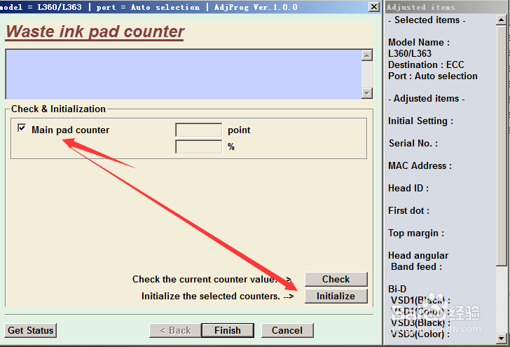Click 'Initialize the selected counters' text
The image size is (510, 347).
(x=211, y=297)
